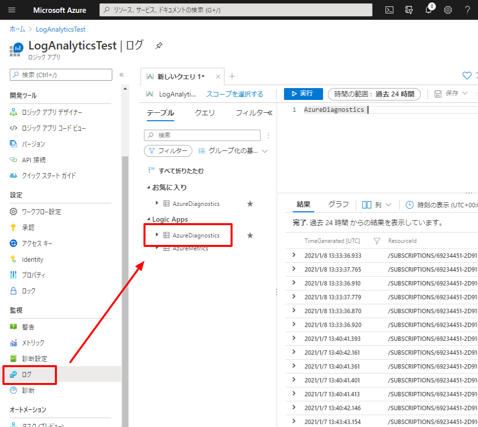Focus the tables 検索 box
This screenshot has width=478, height=427.
pyautogui.click(x=202, y=135)
